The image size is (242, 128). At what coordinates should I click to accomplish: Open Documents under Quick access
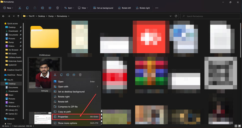pos(12,35)
